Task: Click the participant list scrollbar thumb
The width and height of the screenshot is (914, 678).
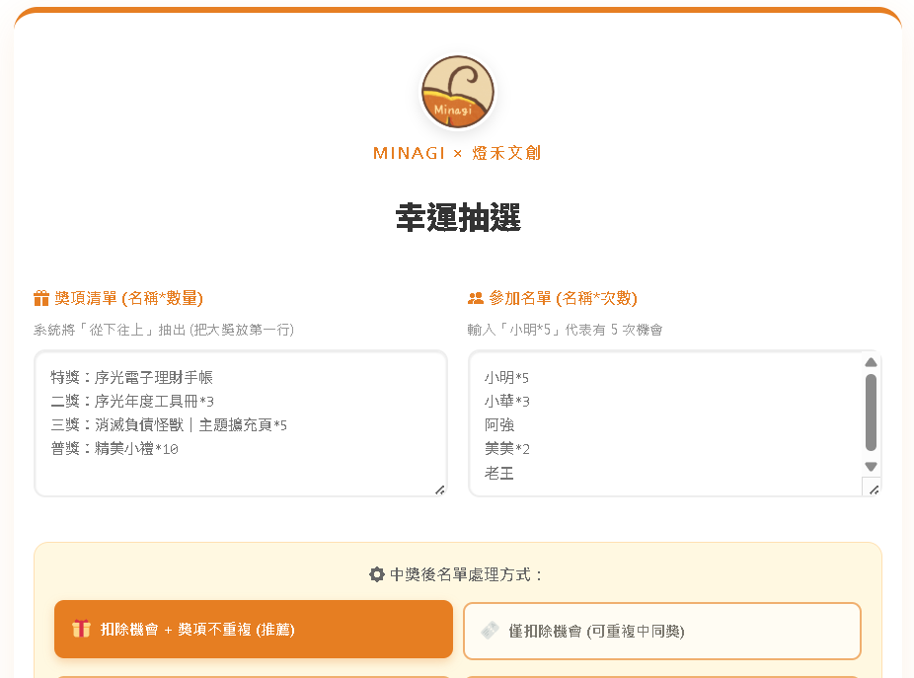Action: point(871,413)
